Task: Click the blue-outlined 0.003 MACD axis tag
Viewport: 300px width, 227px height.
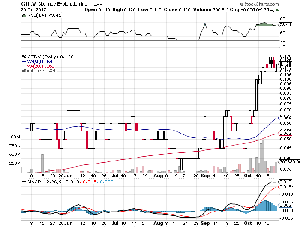Action: pos(285,206)
